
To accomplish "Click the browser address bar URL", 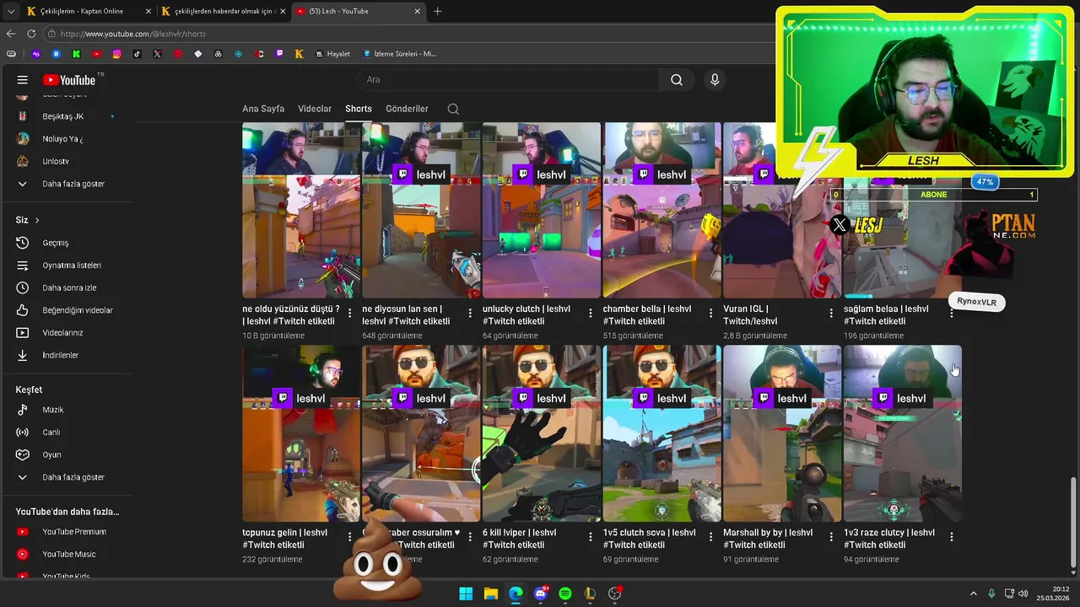I will (x=133, y=34).
